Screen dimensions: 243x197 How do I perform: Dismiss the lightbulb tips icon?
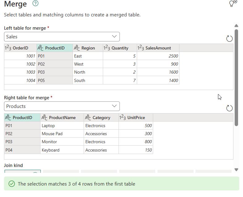tap(233, 3)
